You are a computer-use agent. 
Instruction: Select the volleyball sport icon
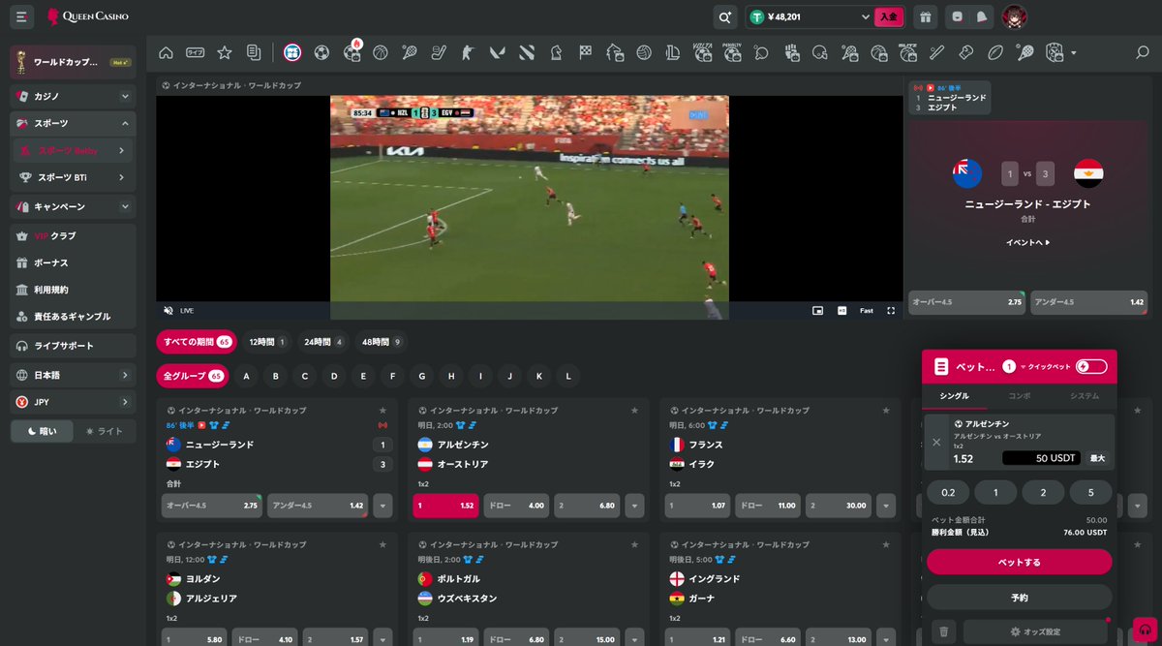point(644,52)
